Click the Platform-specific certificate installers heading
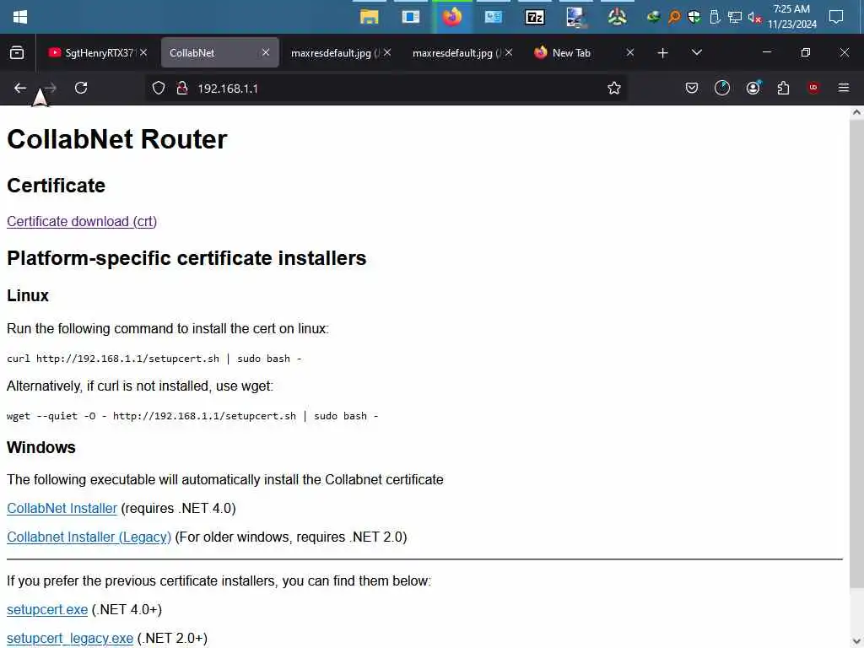 (186, 258)
